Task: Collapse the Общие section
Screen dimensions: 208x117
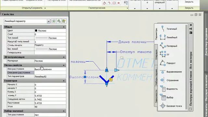Action: point(64,27)
